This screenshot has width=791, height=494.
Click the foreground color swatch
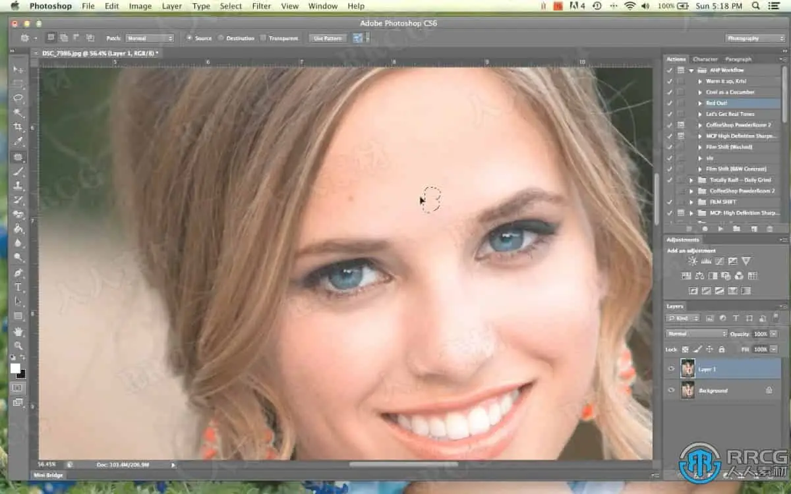coord(15,368)
